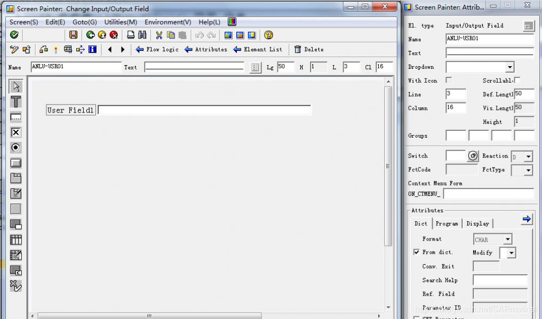Screen dimensions: 542x319
Task: Click the Name field in main toolbar row
Action: pos(76,67)
